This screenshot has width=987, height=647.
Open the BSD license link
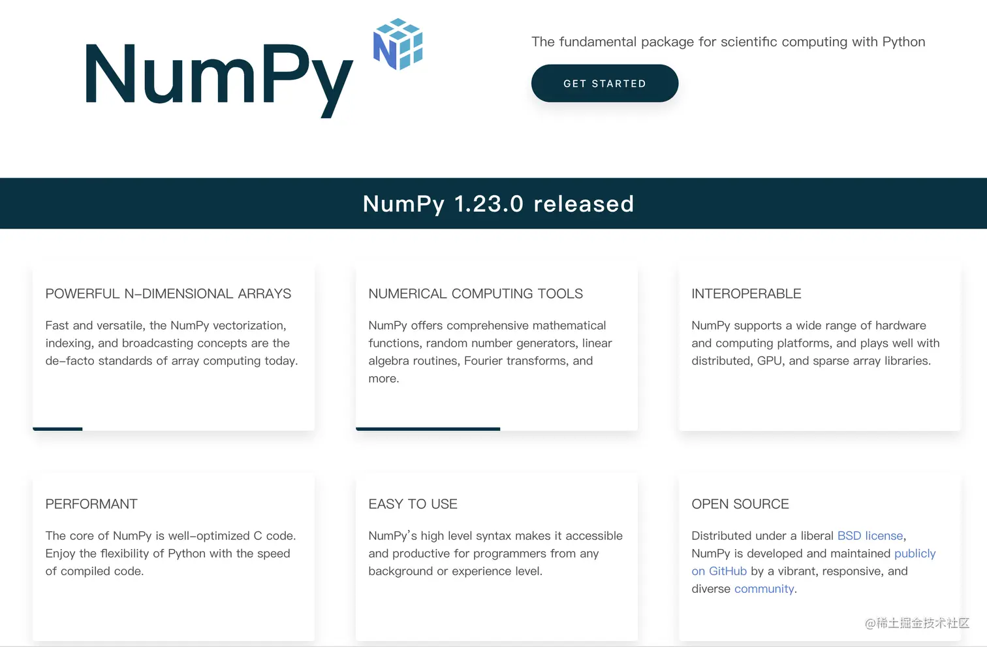870,536
